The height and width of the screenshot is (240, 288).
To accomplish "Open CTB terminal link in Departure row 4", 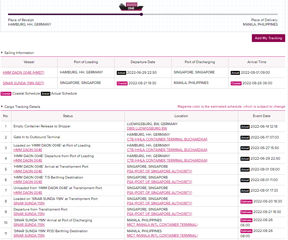I will click(x=167, y=160).
